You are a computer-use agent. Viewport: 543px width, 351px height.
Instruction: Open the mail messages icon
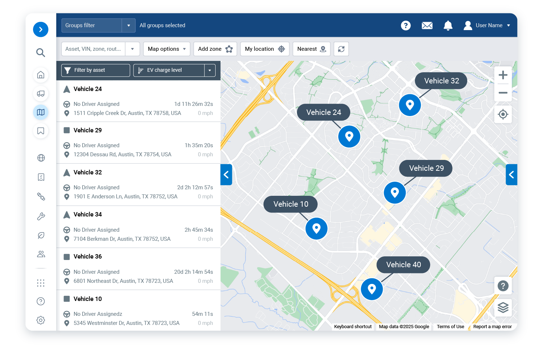(427, 25)
